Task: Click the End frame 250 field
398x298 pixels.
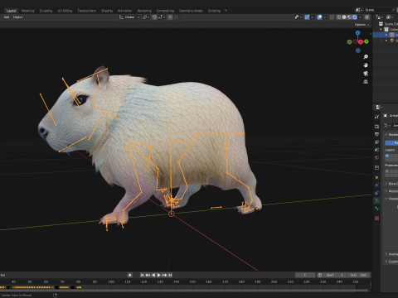Action: [359, 275]
